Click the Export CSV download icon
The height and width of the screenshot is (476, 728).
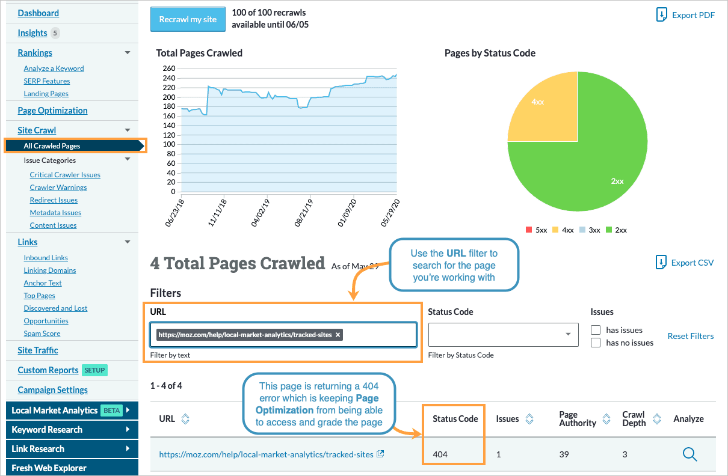click(661, 262)
